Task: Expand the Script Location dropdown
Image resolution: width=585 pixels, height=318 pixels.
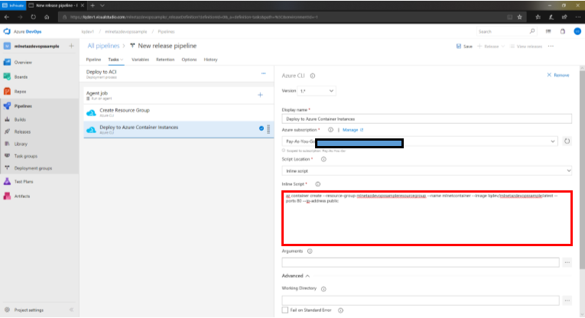Action: pyautogui.click(x=427, y=170)
